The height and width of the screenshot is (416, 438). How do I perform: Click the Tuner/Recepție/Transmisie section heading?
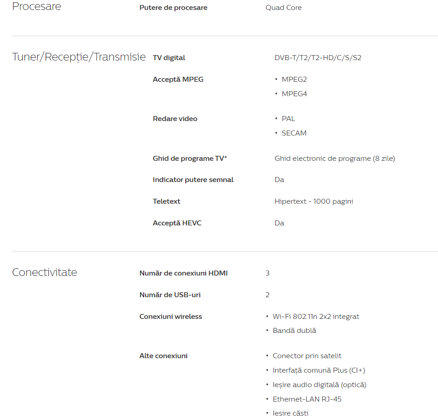(79, 57)
